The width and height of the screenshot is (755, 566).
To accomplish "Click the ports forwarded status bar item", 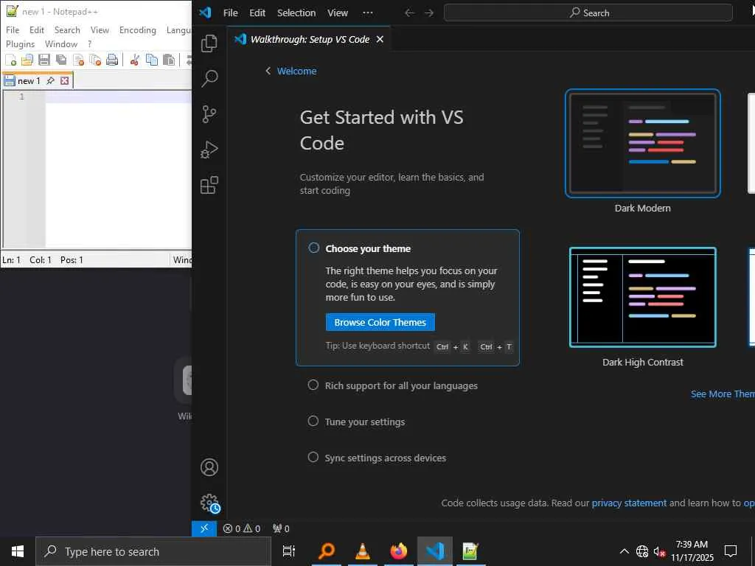I will coord(281,528).
